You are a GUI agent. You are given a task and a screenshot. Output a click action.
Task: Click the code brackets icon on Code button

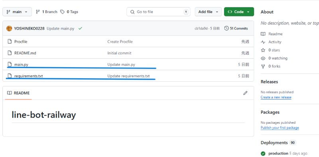pos(230,12)
